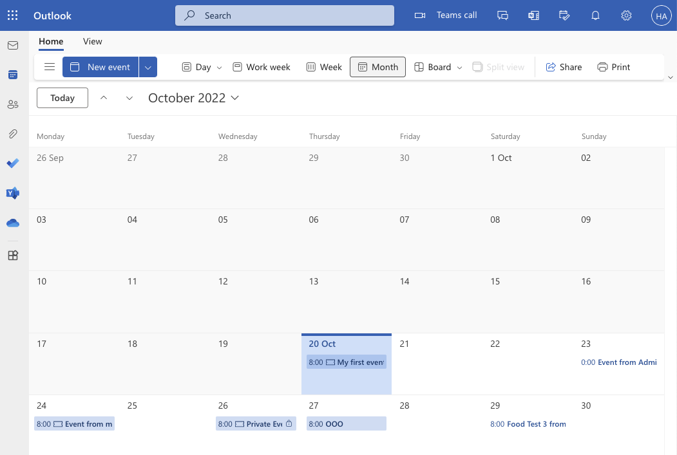
Task: Open the chat icon in header
Action: pyautogui.click(x=502, y=15)
